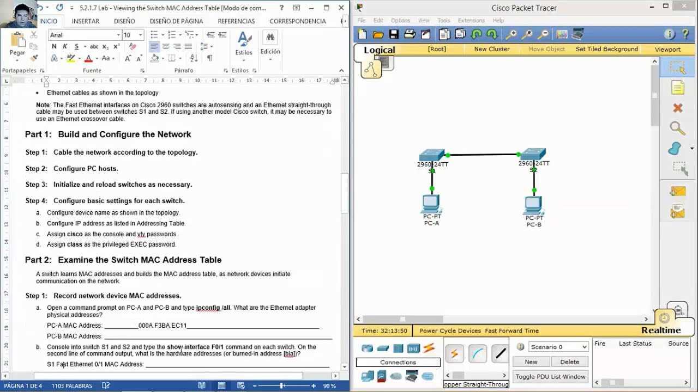Switch to the INSERTAR ribbon tab
The width and height of the screenshot is (698, 392).
(86, 21)
